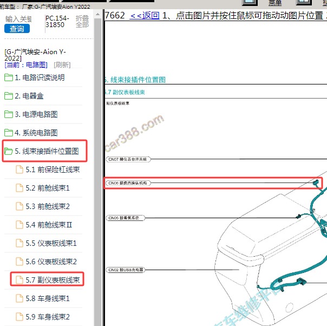Click document icon beside 5.5 仪表板线束1
This screenshot has height=326, width=327.
coord(19,243)
